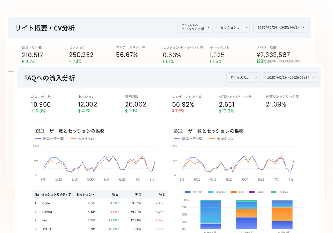Click the green up arrow beside 4.7%
This screenshot has height=233, width=333.
23,62
